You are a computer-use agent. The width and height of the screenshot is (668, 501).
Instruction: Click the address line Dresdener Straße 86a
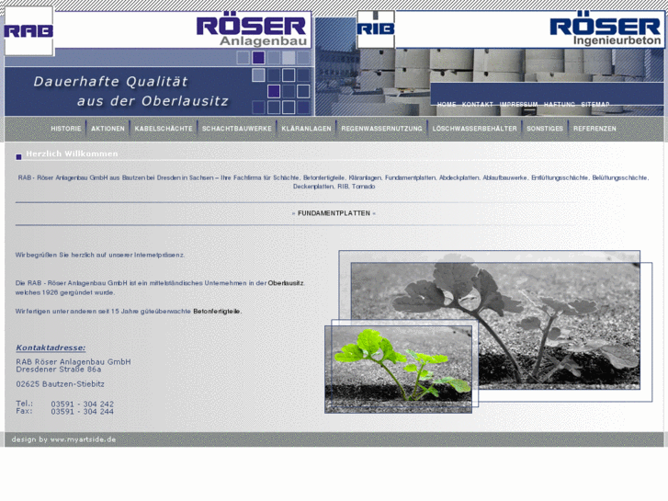click(59, 370)
